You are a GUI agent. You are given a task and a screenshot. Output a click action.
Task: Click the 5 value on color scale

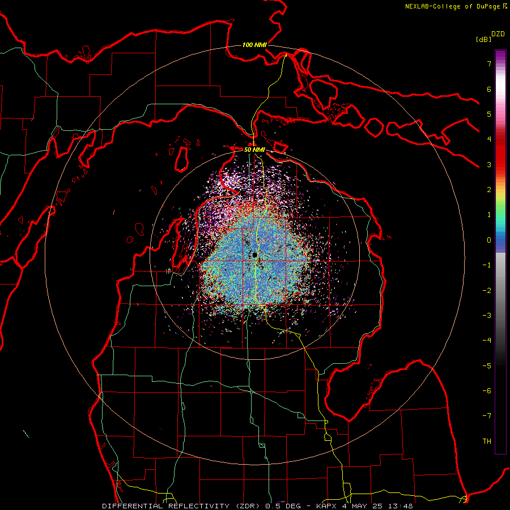point(489,114)
